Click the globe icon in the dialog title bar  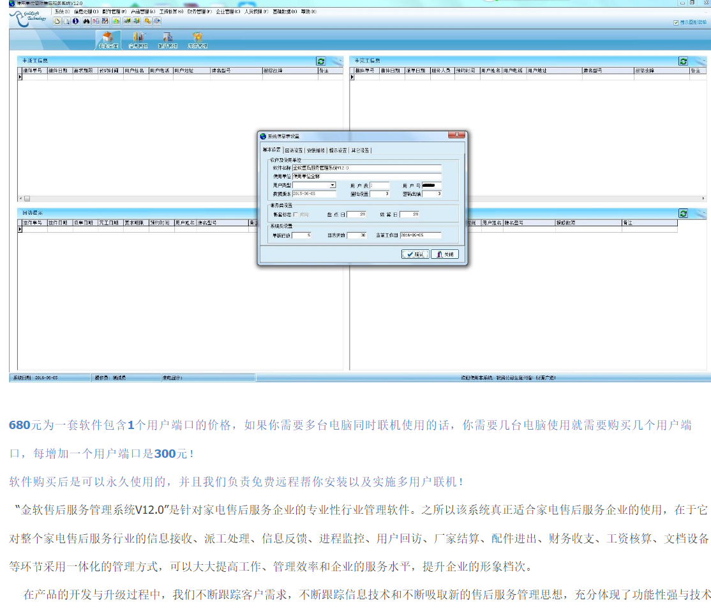263,136
